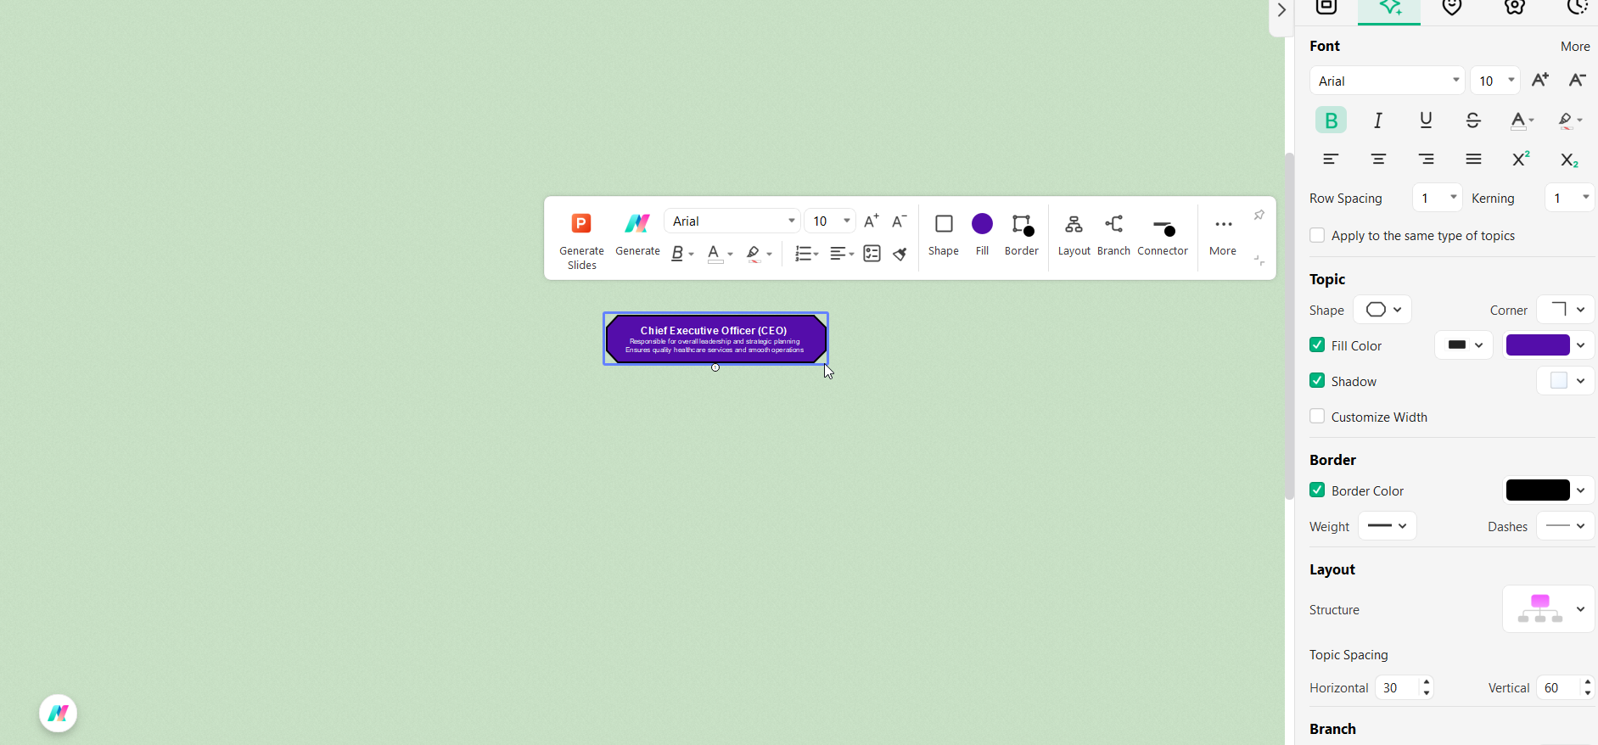
Task: Select the sparkle style tab in side panel
Action: pos(1389,8)
